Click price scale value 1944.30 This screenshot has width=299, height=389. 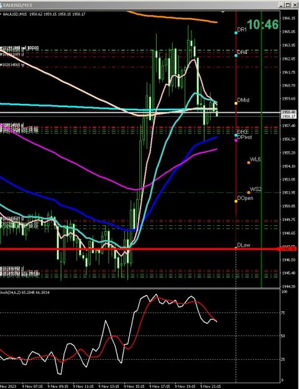coord(289,286)
